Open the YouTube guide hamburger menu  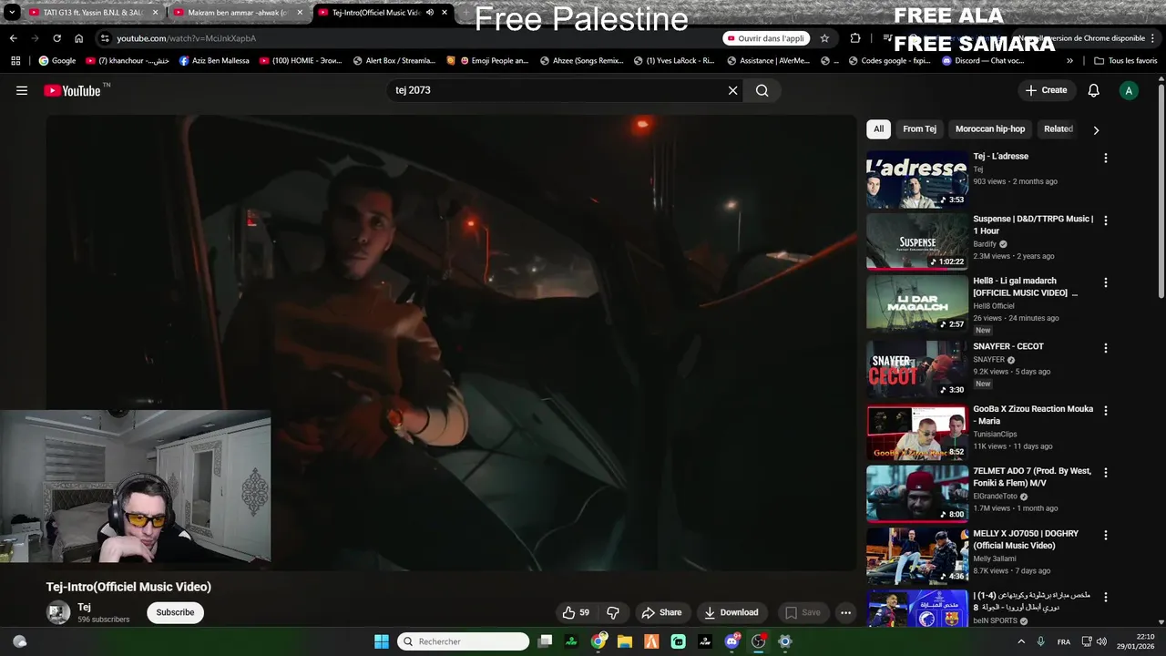pos(22,90)
